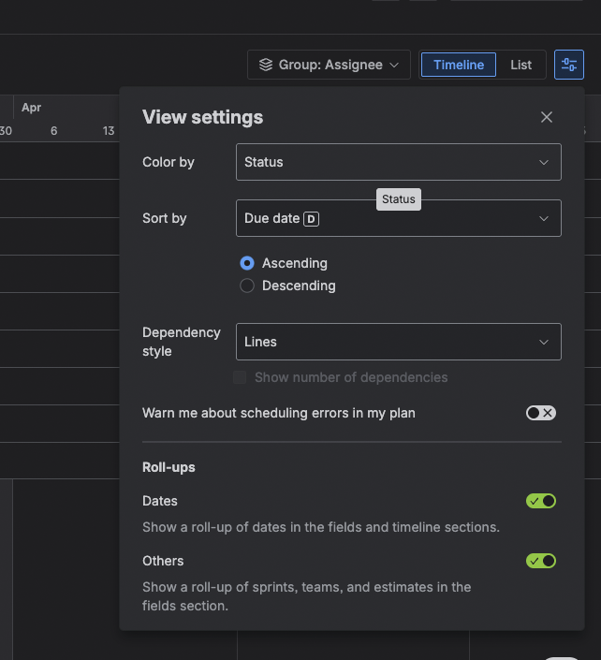The height and width of the screenshot is (660, 601).
Task: Open the Group: Assignee dropdown
Action: click(329, 65)
